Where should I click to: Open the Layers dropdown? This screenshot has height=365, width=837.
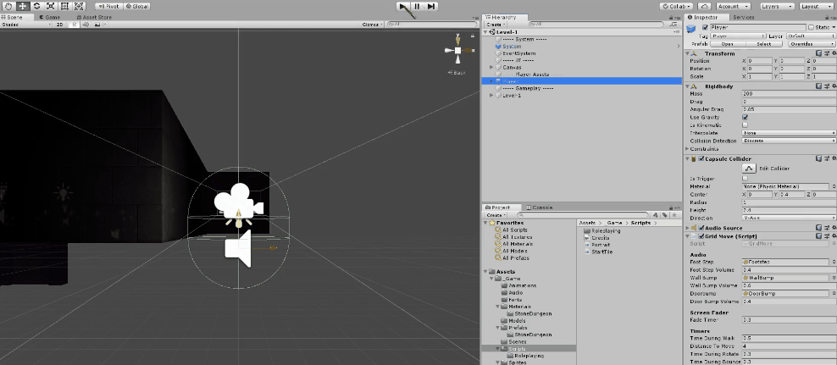pos(775,6)
